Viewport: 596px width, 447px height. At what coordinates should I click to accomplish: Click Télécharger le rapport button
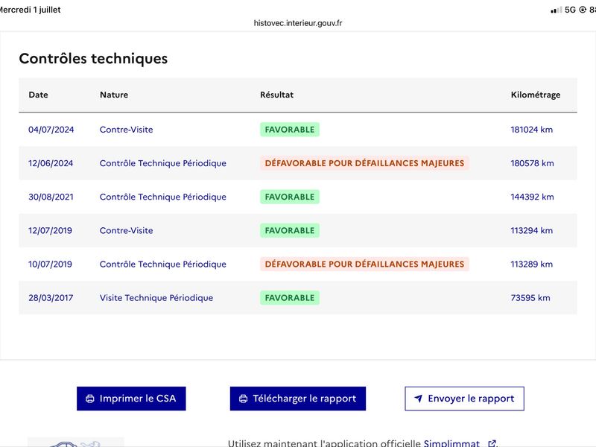point(297,399)
